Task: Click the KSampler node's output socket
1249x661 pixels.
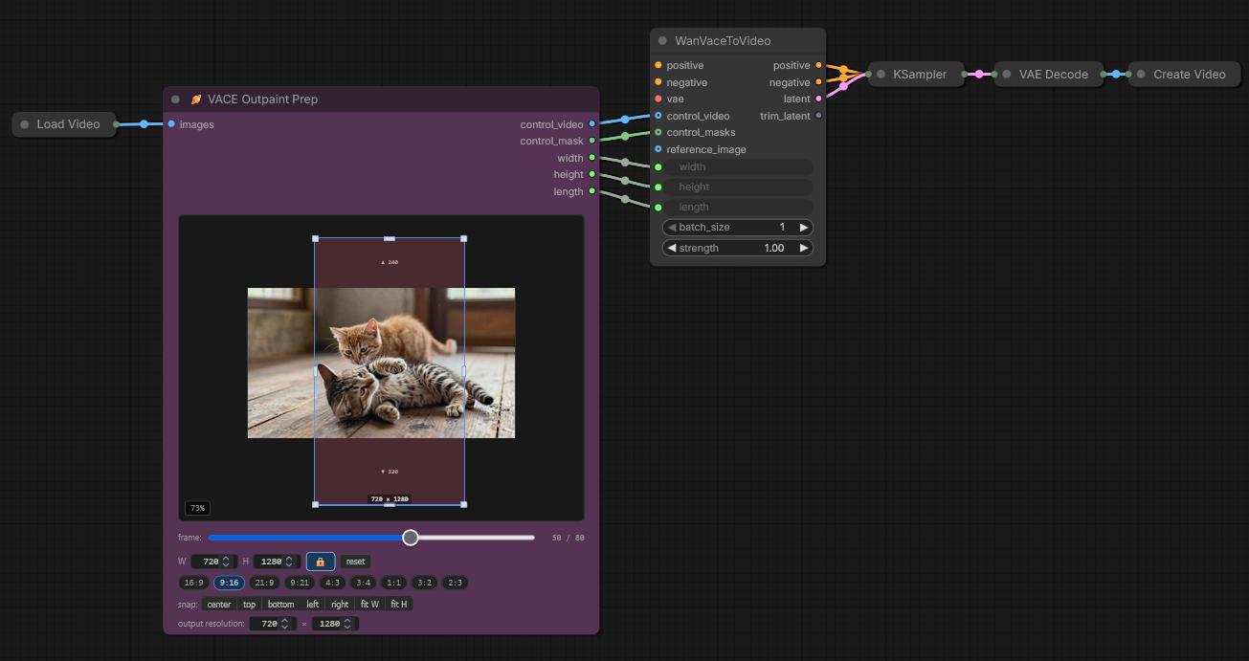Action: click(x=965, y=74)
